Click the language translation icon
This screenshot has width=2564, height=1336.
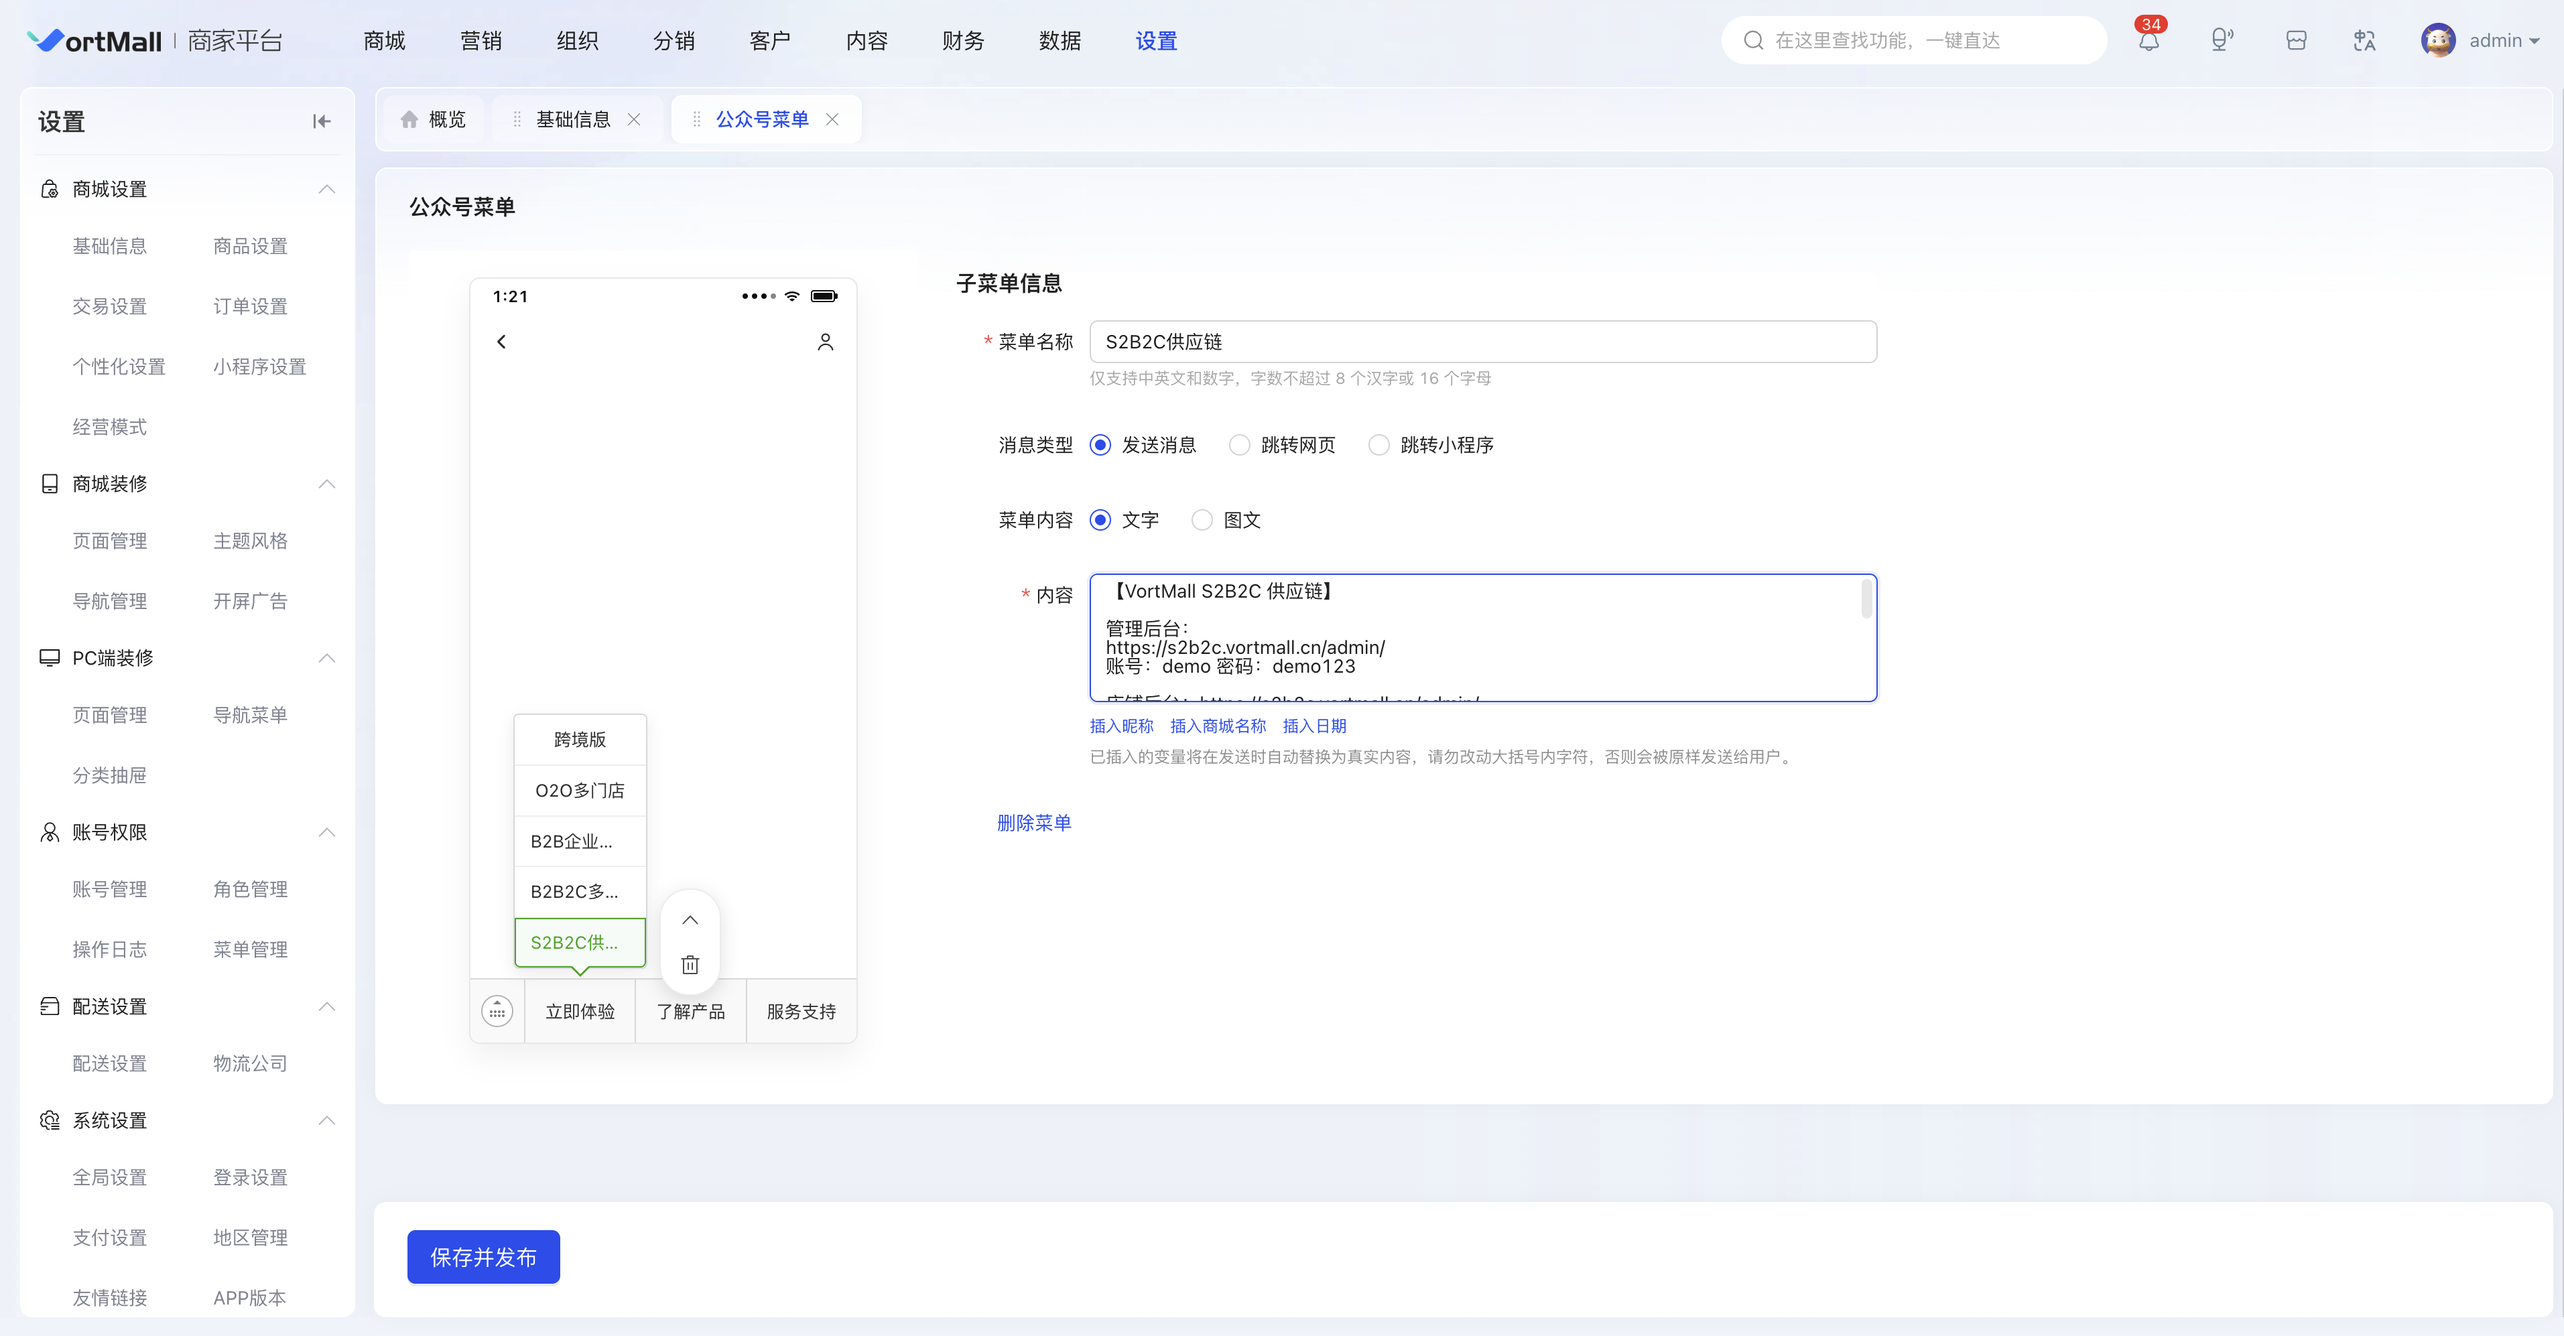click(2365, 41)
